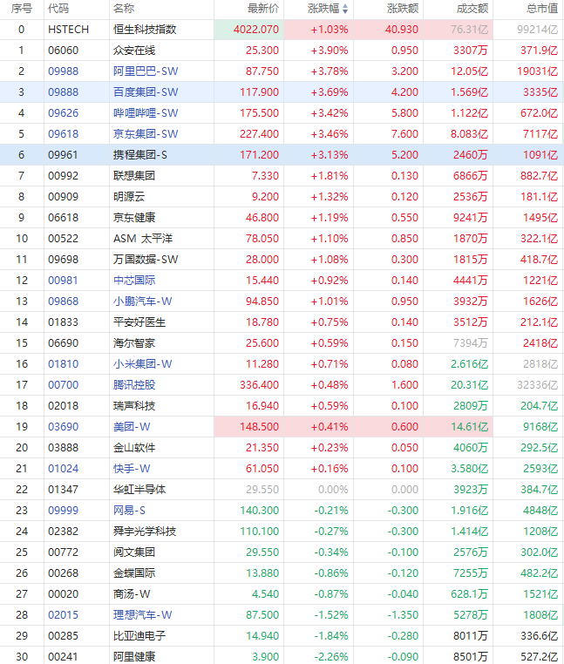Select row 联想集团
The height and width of the screenshot is (664, 564).
[x=282, y=176]
